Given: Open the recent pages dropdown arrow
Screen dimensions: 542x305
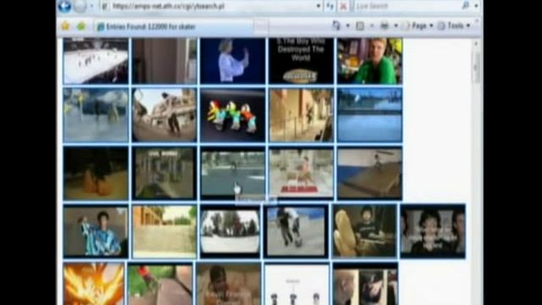Looking at the screenshot, I should click(x=91, y=6).
